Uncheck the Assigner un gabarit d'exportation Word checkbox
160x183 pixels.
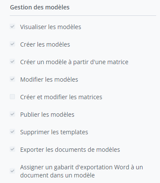pos(12,171)
